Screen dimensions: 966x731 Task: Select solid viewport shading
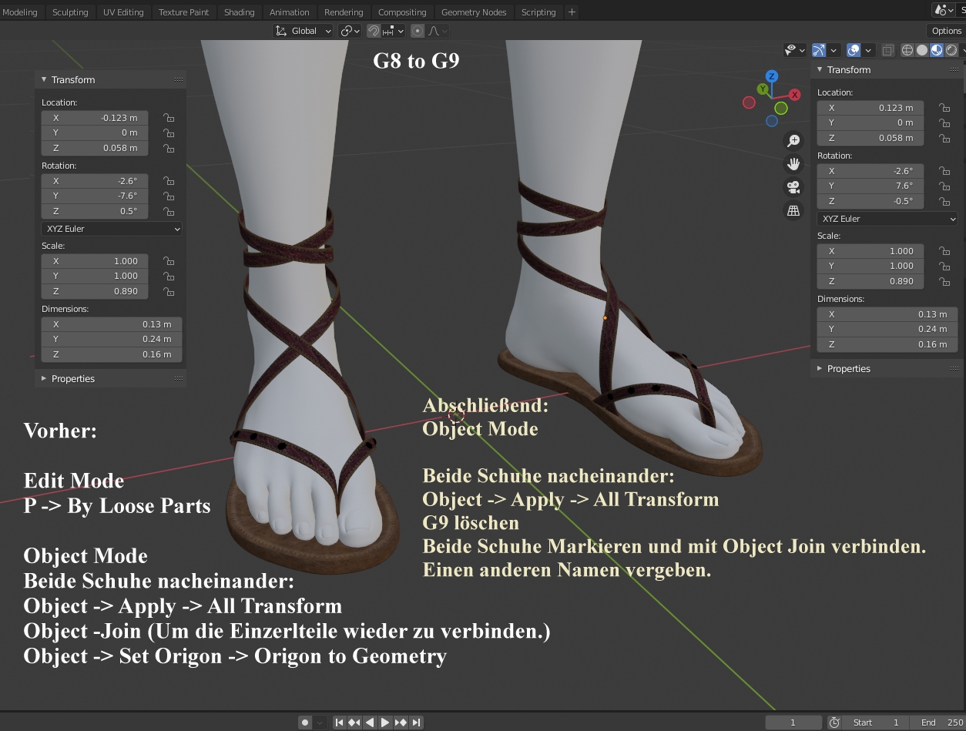922,50
